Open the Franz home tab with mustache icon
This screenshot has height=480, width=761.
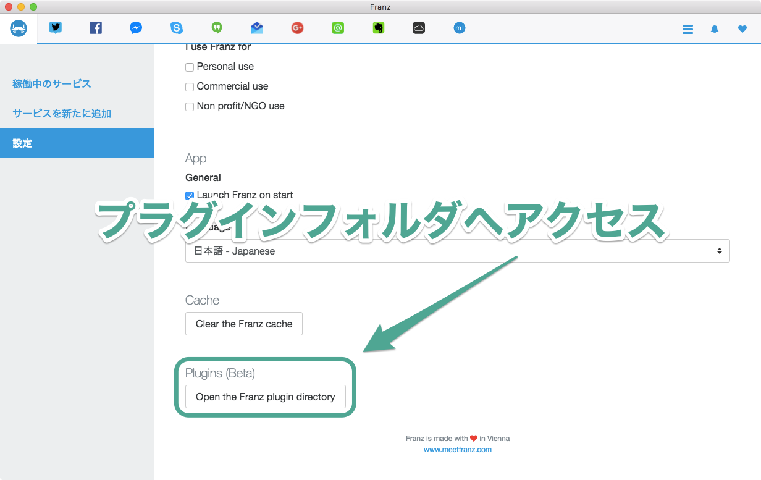pos(19,28)
